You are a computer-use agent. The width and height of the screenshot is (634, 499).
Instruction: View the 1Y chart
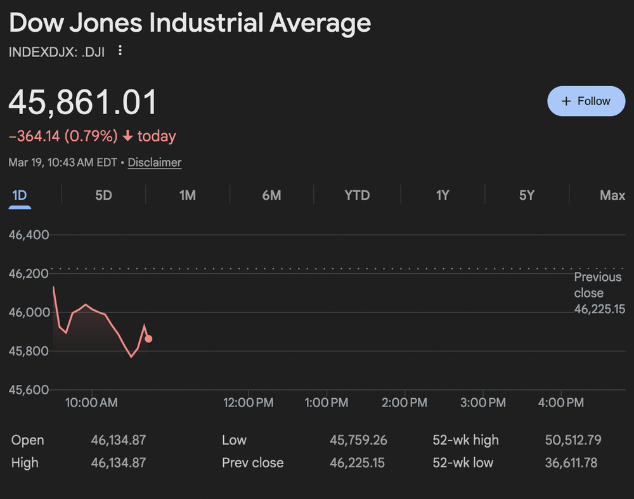click(442, 195)
